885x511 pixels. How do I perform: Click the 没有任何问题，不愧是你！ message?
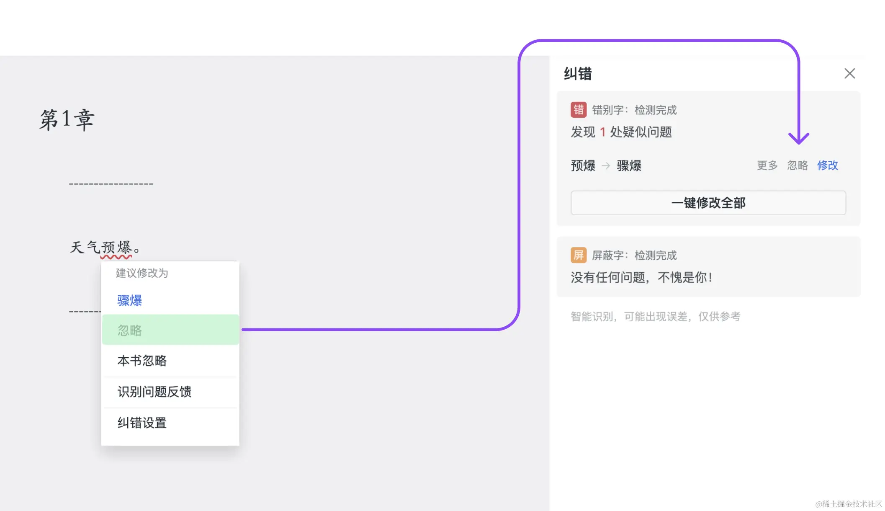[x=642, y=277]
